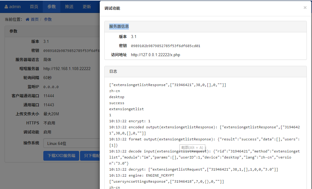Switch to the 推送 navigation tab
312x189 pixels.
pos(69,7)
